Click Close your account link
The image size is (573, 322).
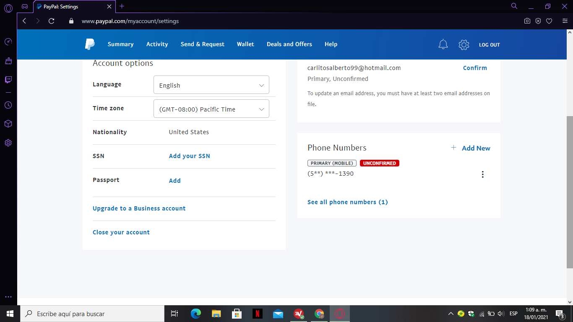coord(121,232)
